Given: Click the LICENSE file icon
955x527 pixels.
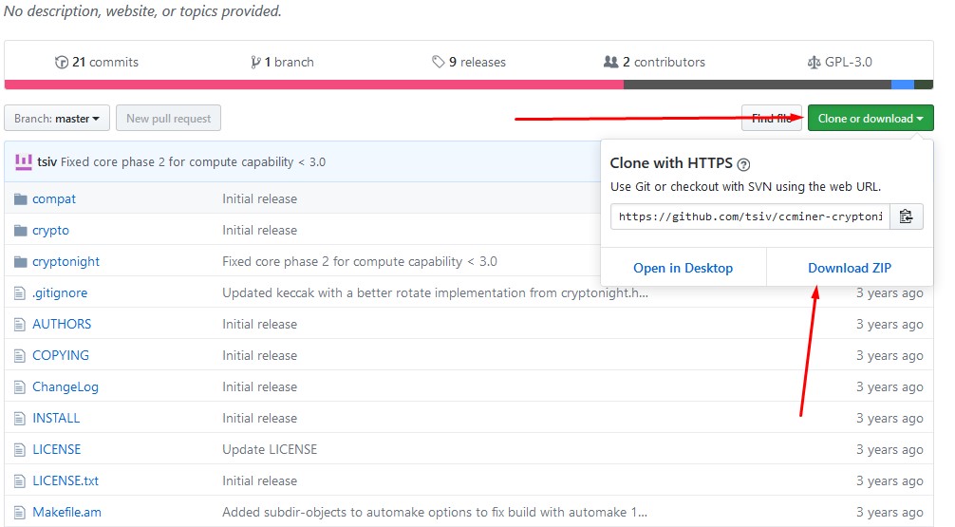Looking at the screenshot, I should tap(20, 450).
